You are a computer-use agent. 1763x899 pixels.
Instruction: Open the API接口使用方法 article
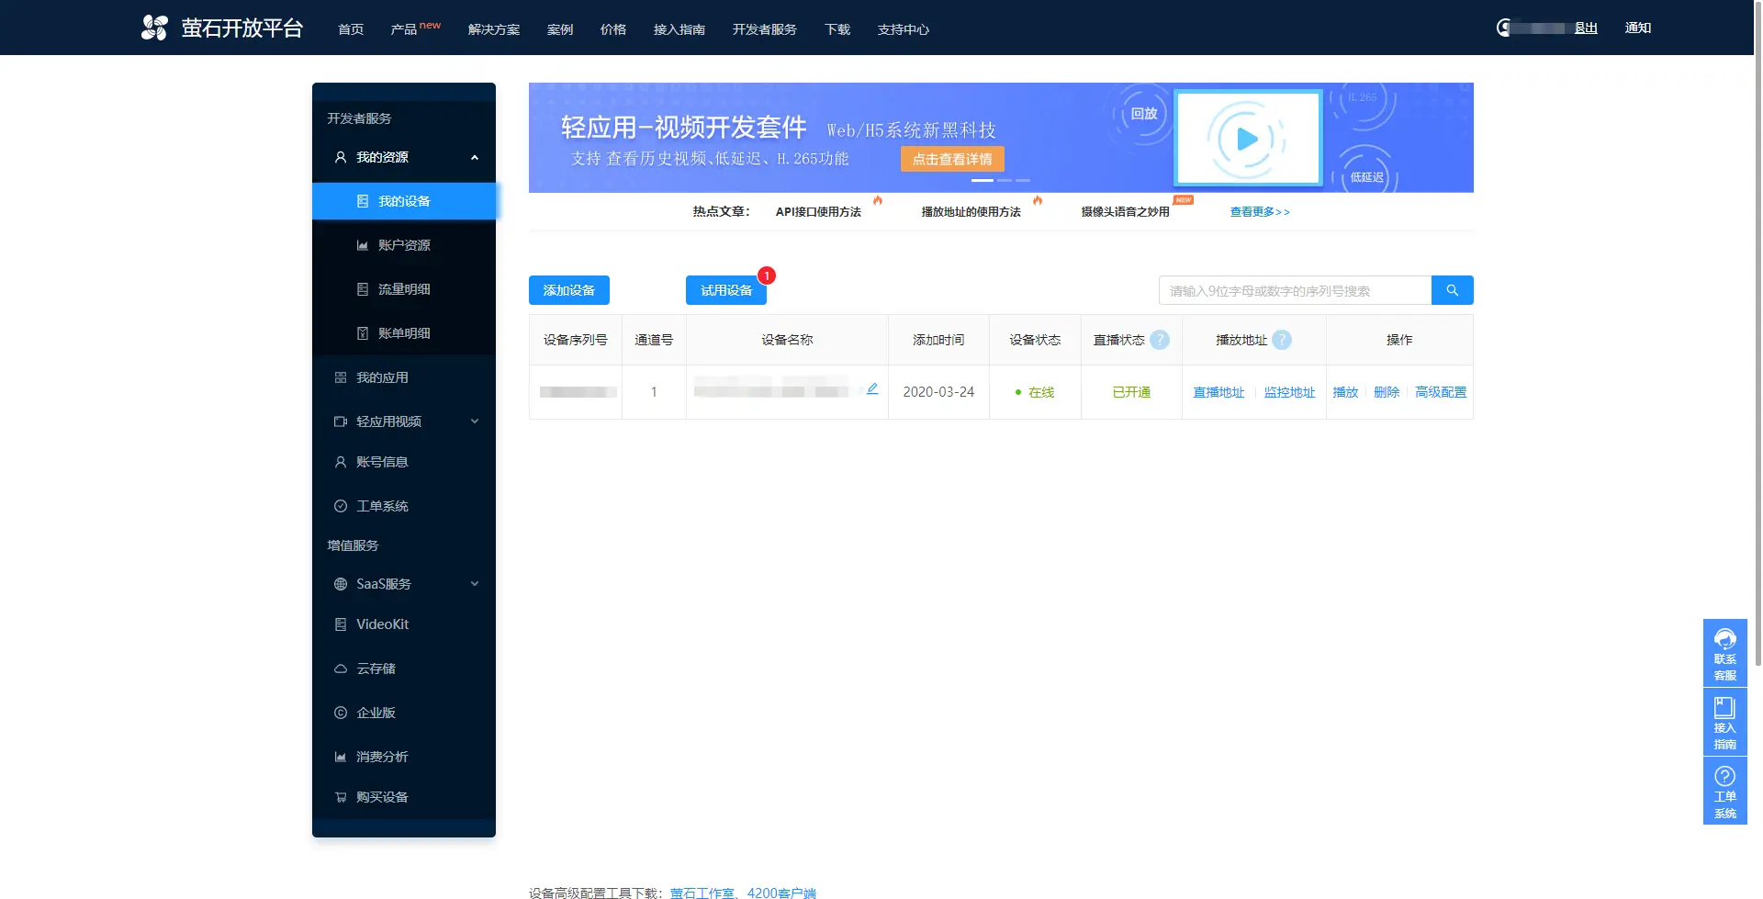pyautogui.click(x=818, y=212)
